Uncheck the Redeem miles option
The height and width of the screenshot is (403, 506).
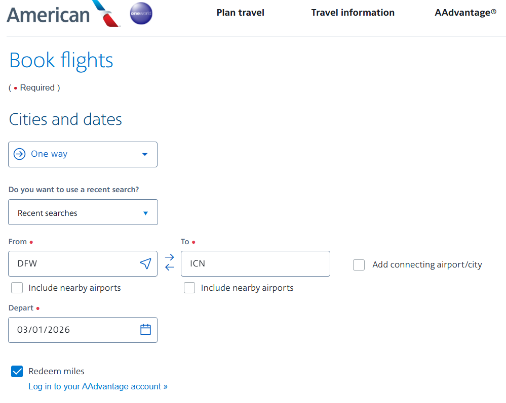[x=17, y=371]
